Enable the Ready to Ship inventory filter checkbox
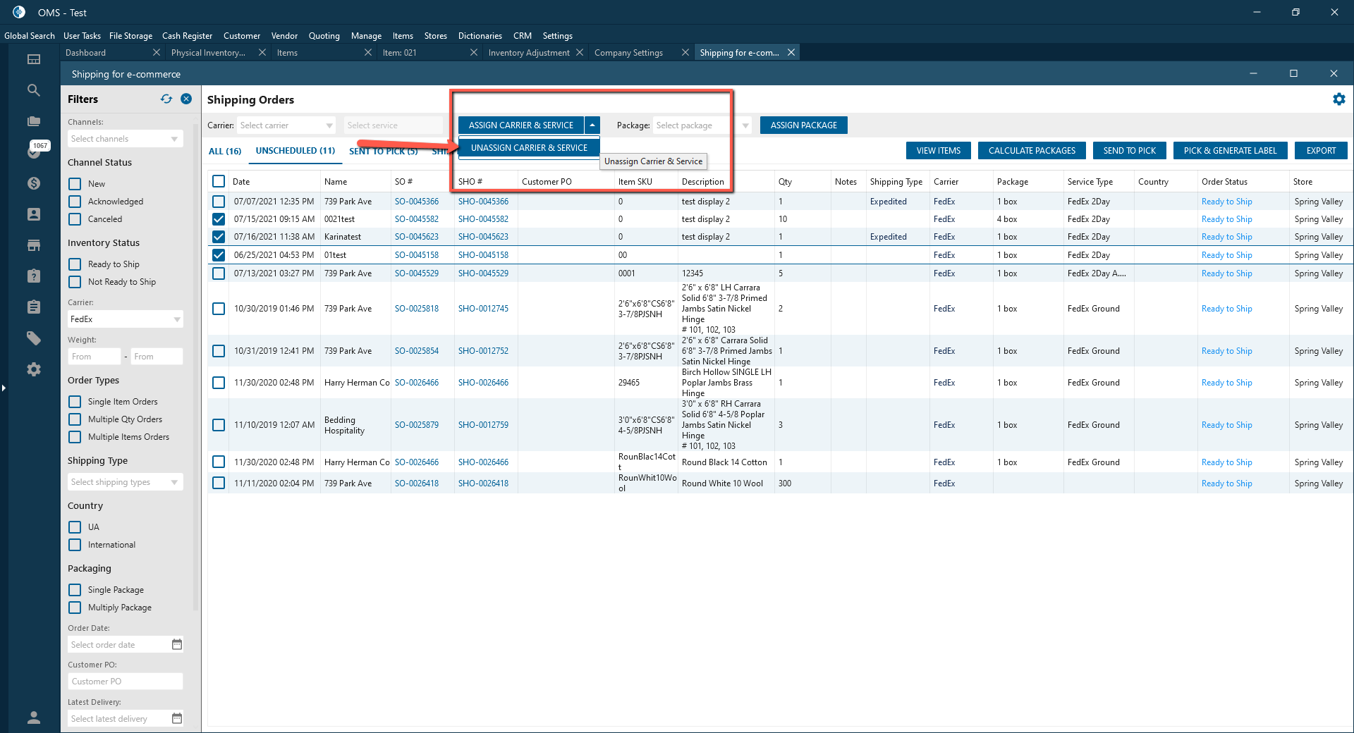This screenshot has width=1354, height=733. (x=75, y=264)
